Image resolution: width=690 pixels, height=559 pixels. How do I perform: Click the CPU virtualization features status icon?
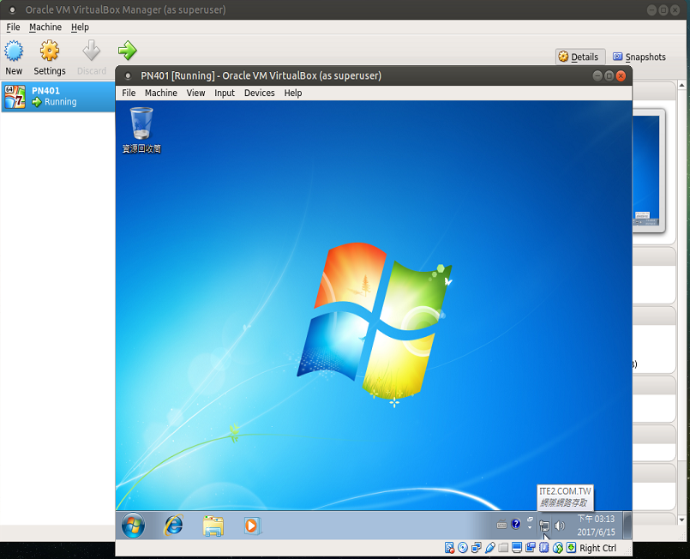coord(544,548)
